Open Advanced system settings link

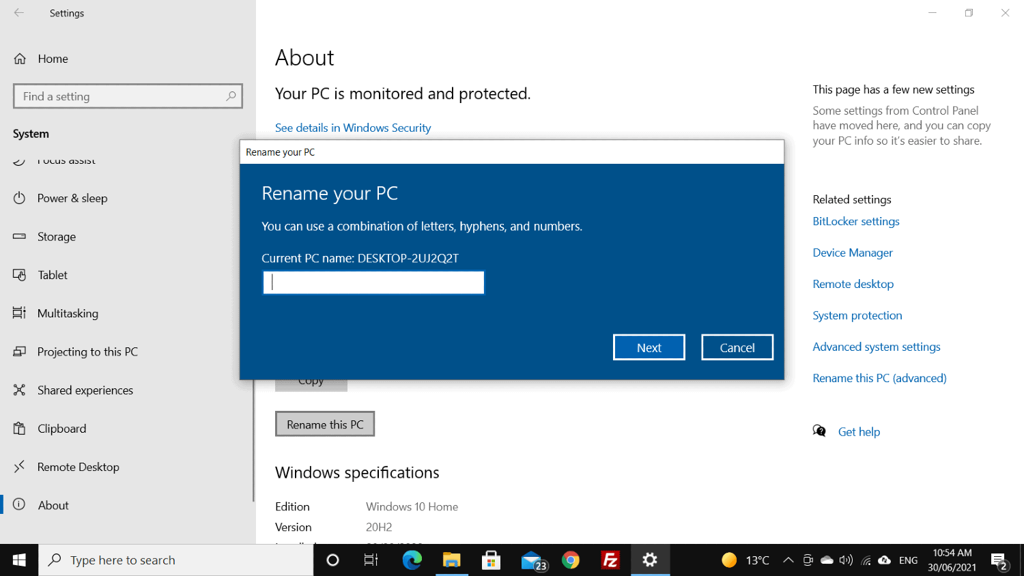click(x=877, y=347)
